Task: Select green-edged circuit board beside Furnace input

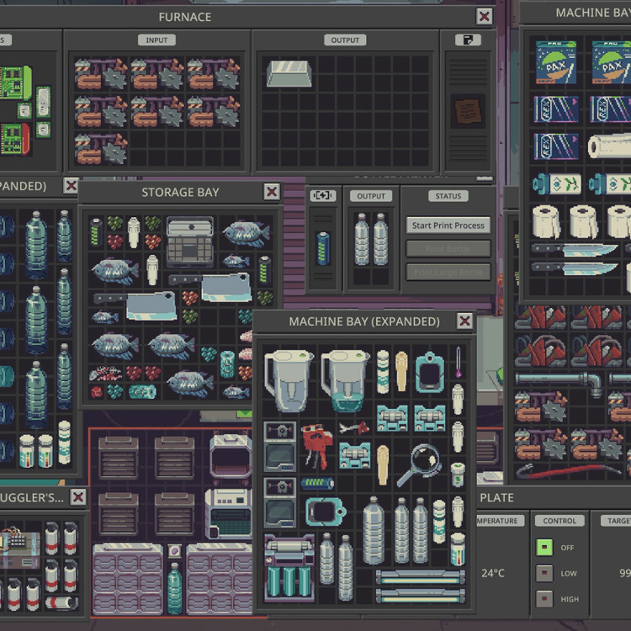Action: point(15,83)
